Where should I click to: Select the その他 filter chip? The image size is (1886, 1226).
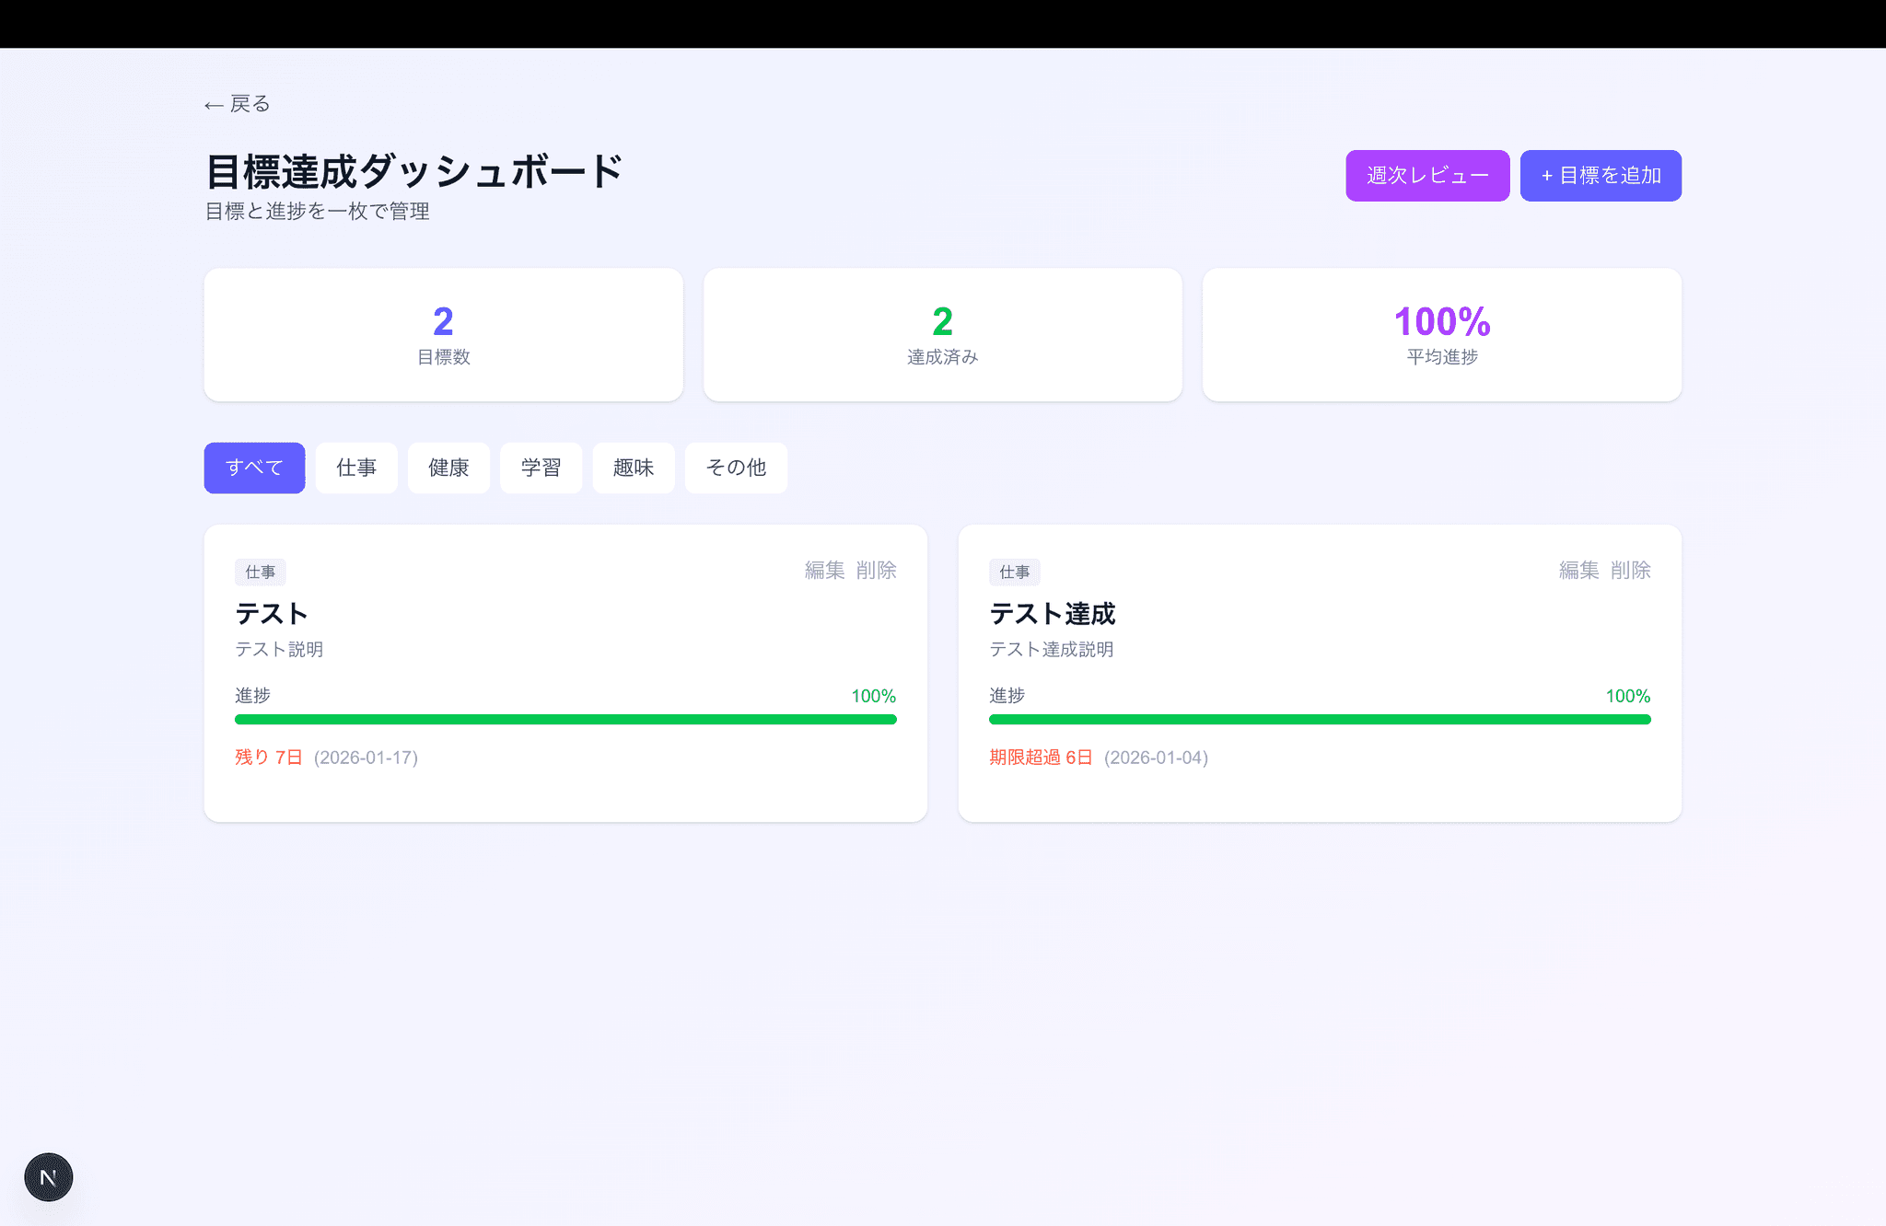[x=735, y=468]
